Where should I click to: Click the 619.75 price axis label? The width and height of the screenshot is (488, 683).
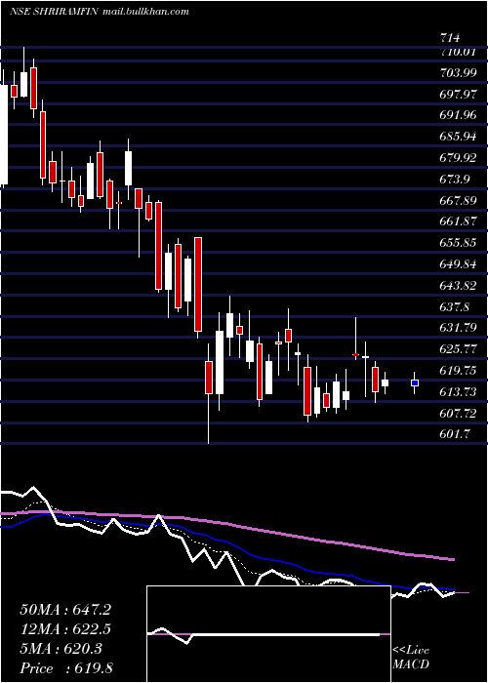click(x=458, y=370)
